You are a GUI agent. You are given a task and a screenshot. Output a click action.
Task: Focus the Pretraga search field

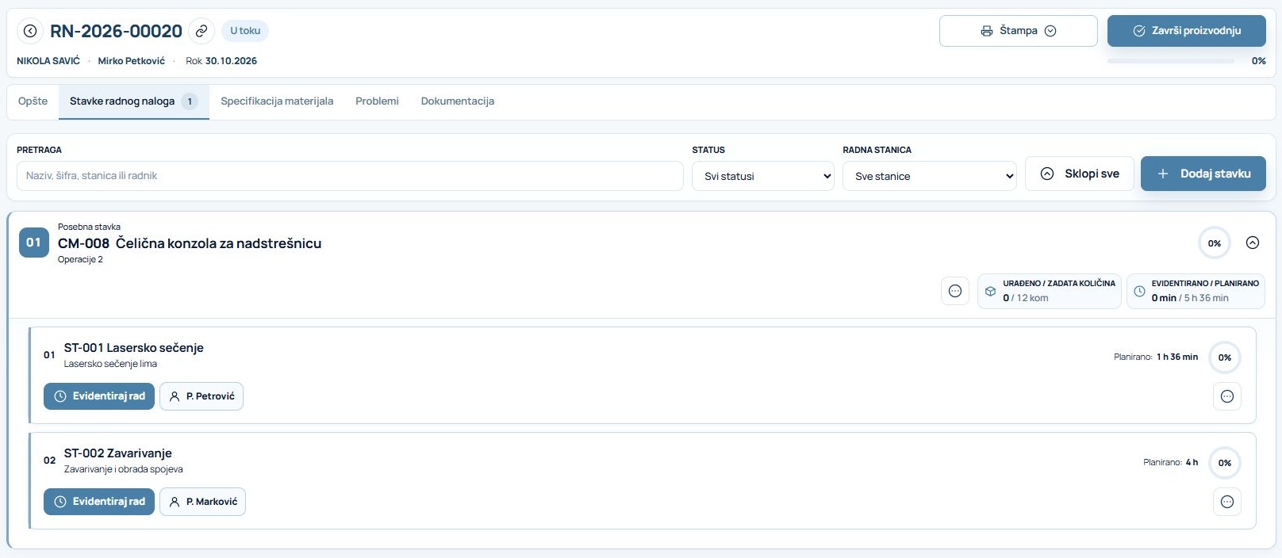click(x=350, y=176)
